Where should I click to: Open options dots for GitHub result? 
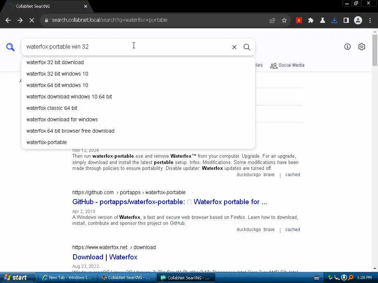click(280, 230)
